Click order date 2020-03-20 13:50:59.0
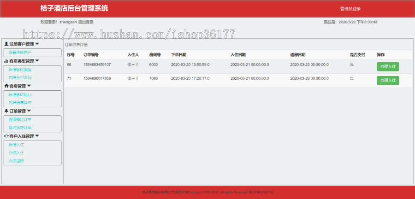Viewport: 415px width, 199px height. tap(190, 64)
